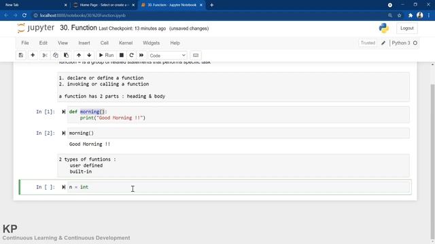Go back with the browser back arrow
This screenshot has width=435, height=244.
pyautogui.click(x=6, y=16)
